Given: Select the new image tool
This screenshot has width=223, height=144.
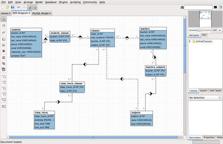Looking at the screenshot, I should point(4,51).
